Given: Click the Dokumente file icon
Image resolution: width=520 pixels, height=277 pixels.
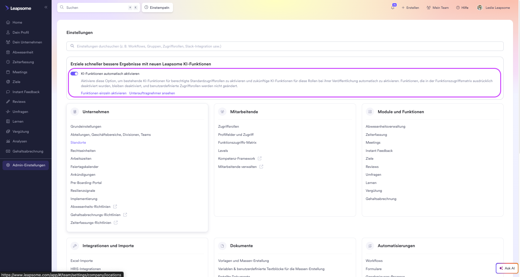Looking at the screenshot, I should click(222, 246).
